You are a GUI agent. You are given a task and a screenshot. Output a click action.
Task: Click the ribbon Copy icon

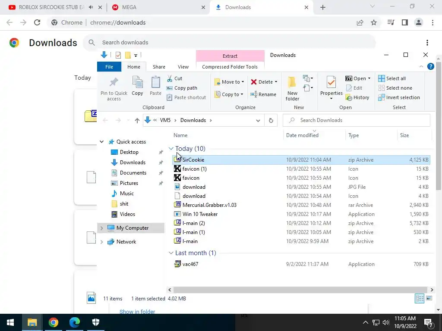coord(137,82)
